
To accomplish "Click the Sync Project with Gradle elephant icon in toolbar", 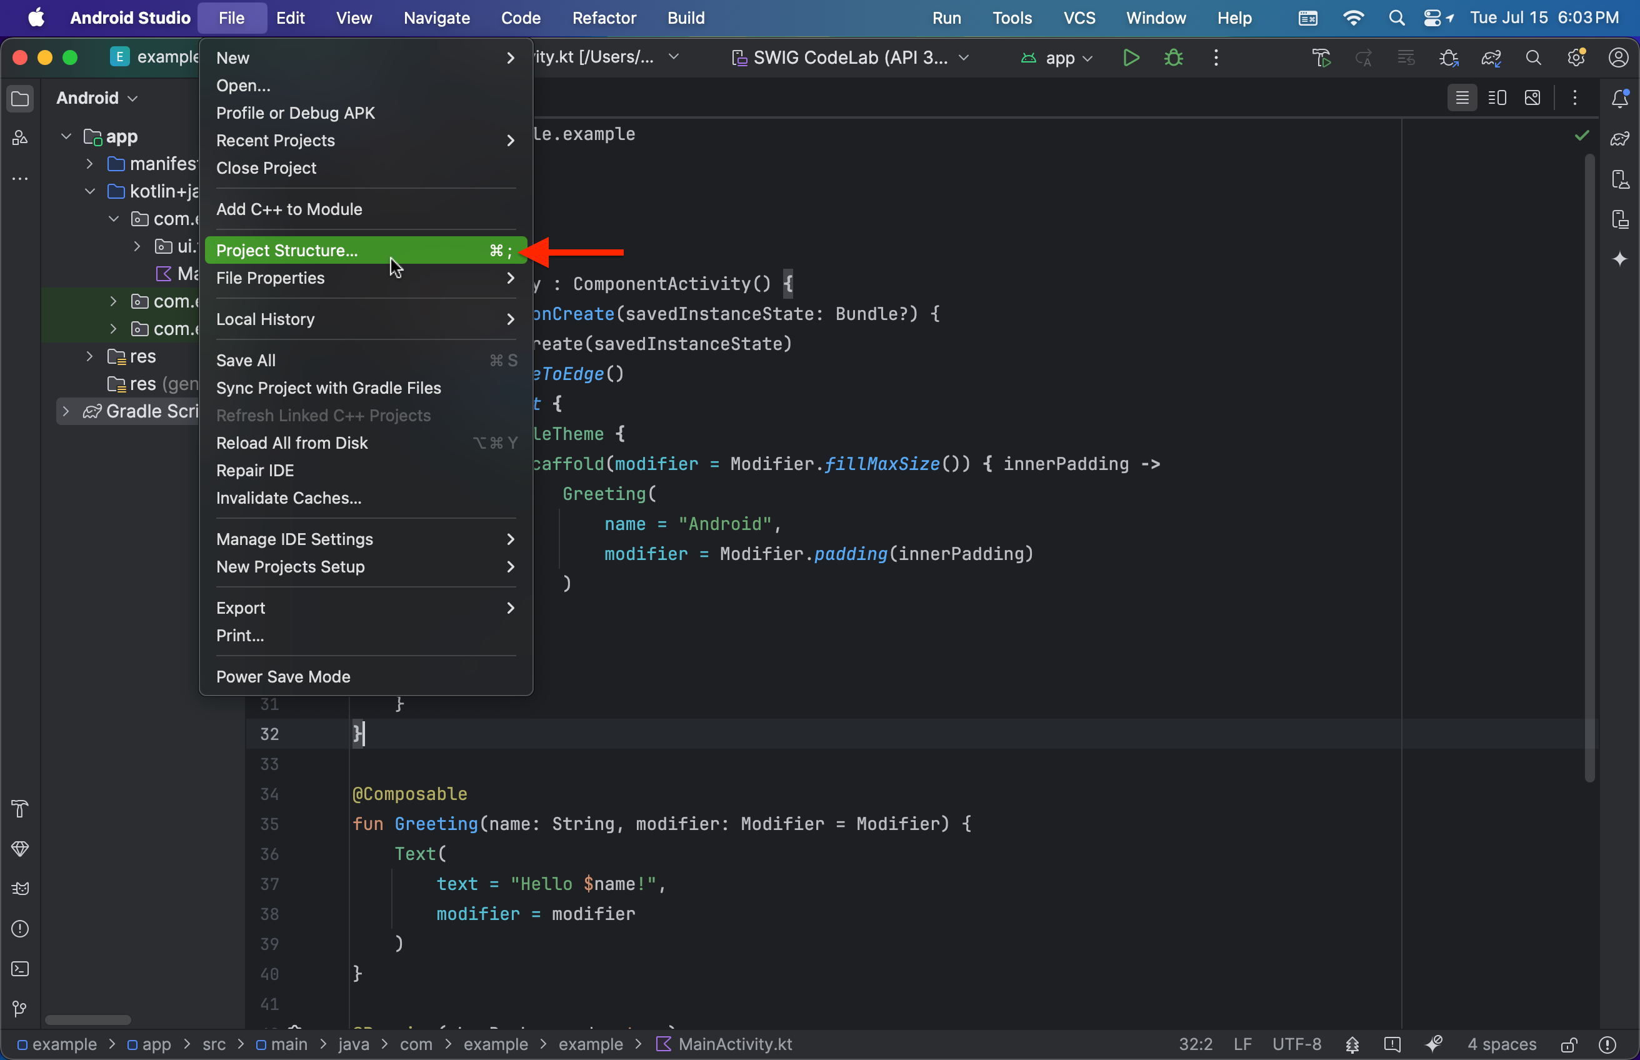I will (1491, 58).
